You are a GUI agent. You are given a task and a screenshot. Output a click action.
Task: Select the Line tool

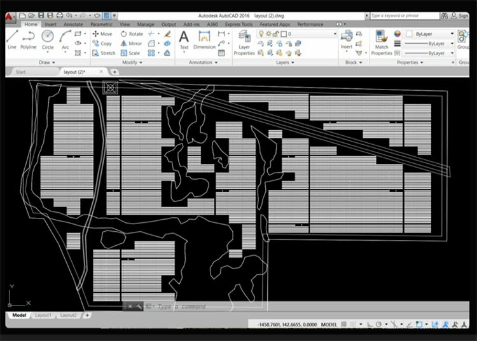12,40
